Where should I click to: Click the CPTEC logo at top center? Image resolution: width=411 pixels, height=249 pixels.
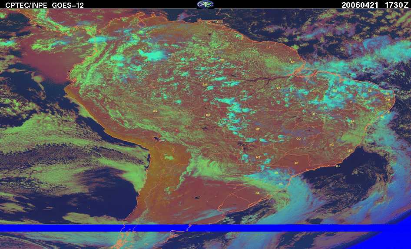tap(205, 4)
